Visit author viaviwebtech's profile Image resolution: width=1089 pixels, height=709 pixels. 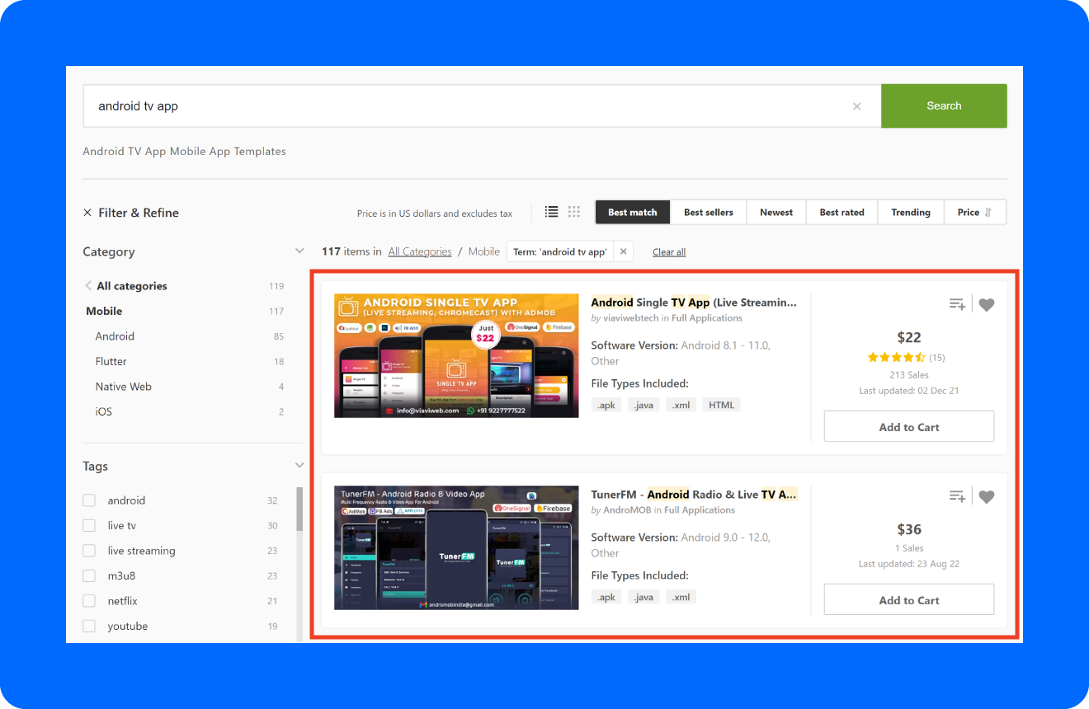[630, 318]
